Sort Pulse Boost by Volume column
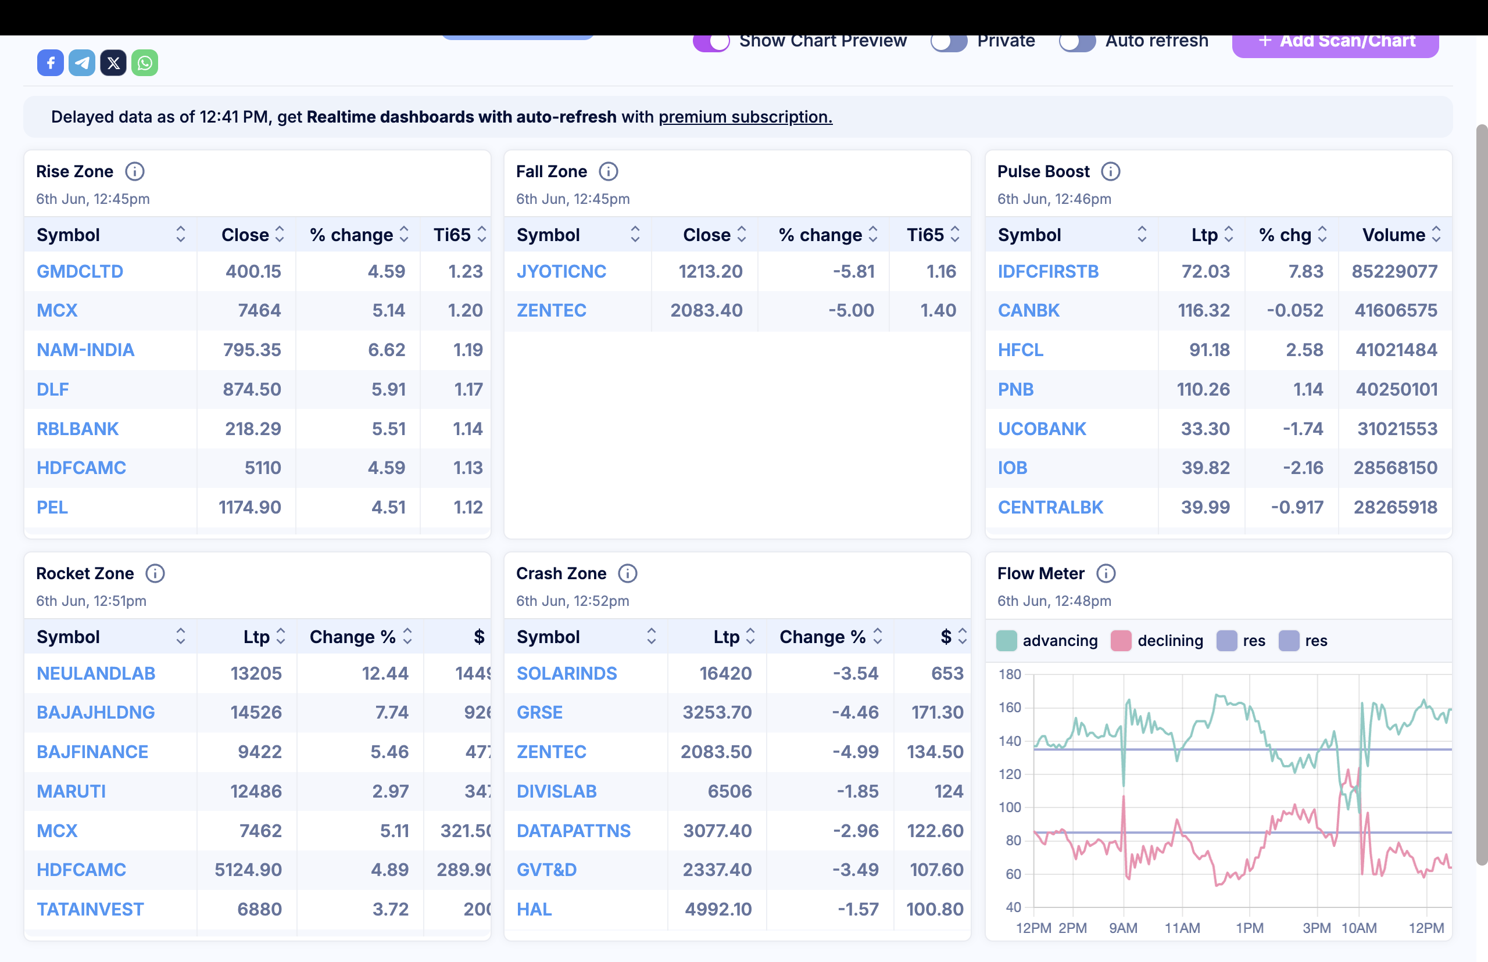The width and height of the screenshot is (1488, 962). 1436,234
